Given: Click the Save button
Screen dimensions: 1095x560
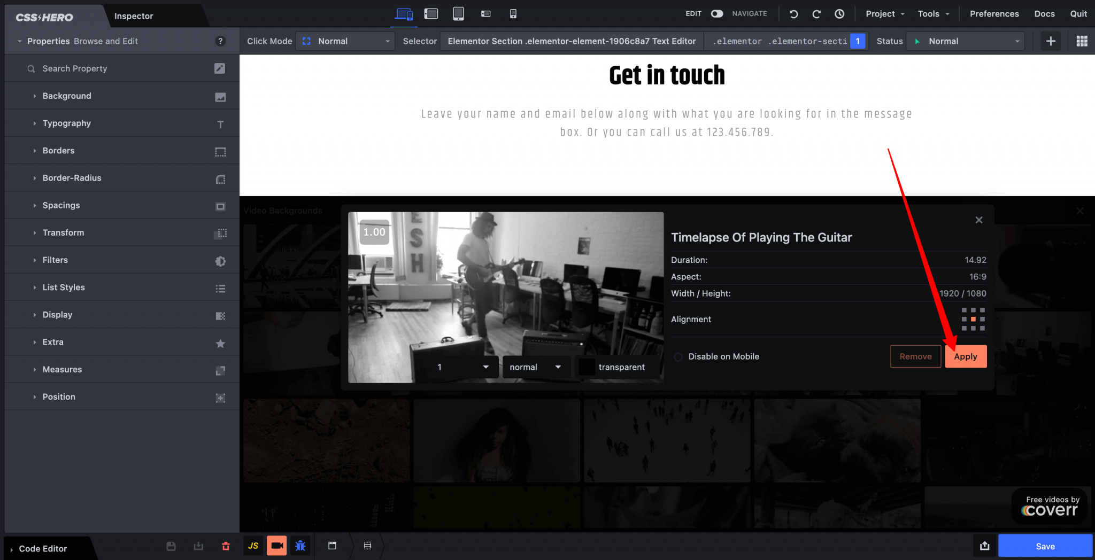Looking at the screenshot, I should tap(1045, 546).
